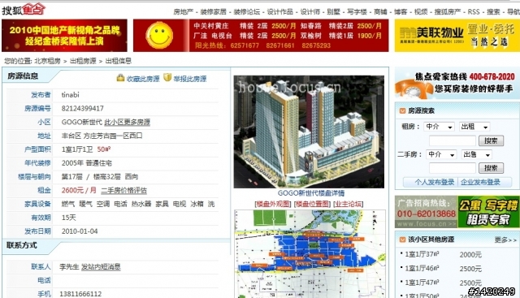Go to 北京租房 breadcrumb
Image resolution: width=520 pixels, height=298 pixels.
point(48,61)
